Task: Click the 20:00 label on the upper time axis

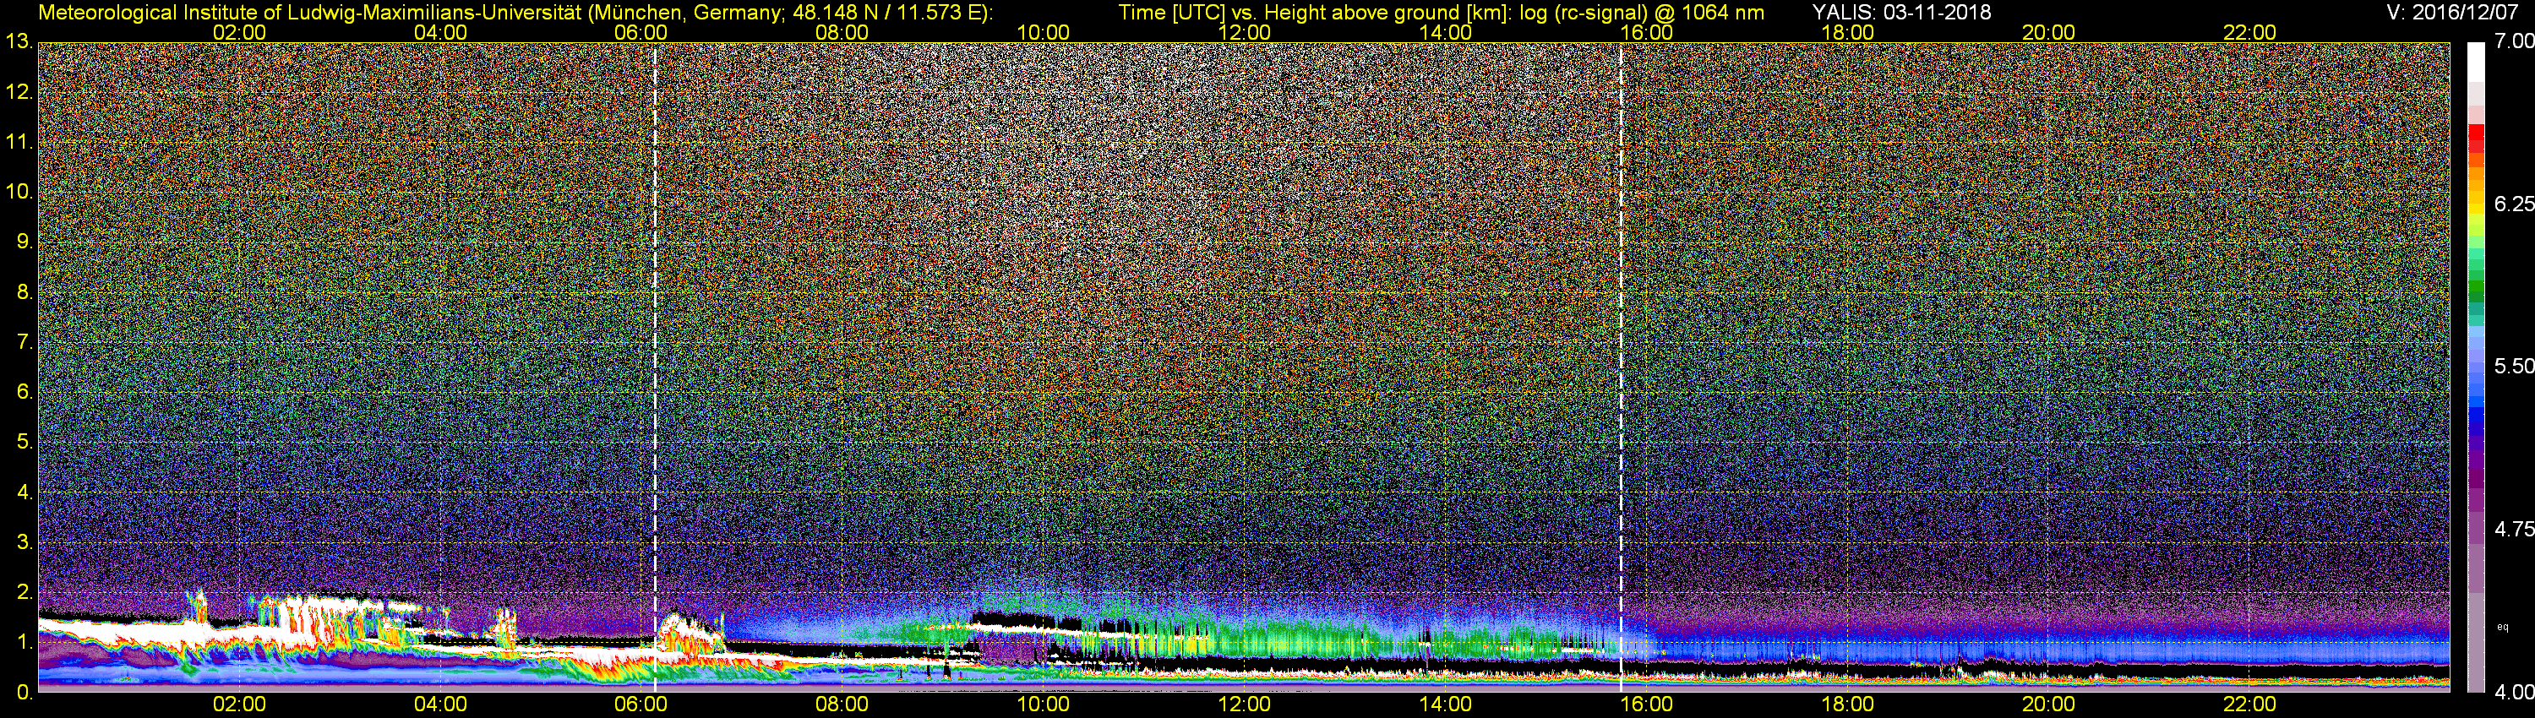Action: pyautogui.click(x=2048, y=32)
